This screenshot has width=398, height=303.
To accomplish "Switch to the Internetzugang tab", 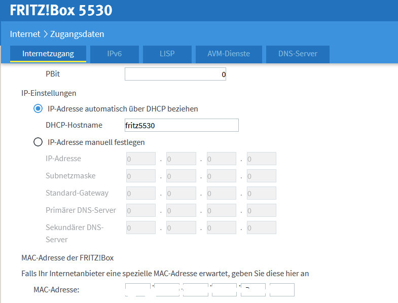I will 48,54.
